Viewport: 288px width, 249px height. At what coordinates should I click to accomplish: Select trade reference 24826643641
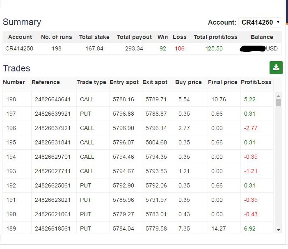[x=53, y=99]
